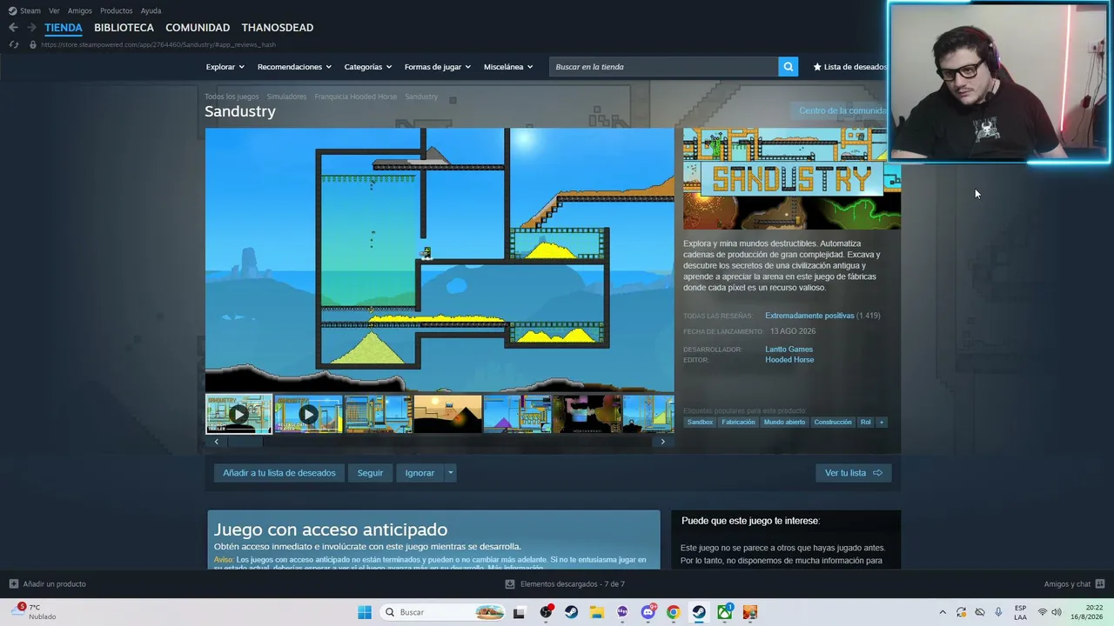Open OBS Studio from the taskbar
The height and width of the screenshot is (626, 1114).
(x=546, y=612)
